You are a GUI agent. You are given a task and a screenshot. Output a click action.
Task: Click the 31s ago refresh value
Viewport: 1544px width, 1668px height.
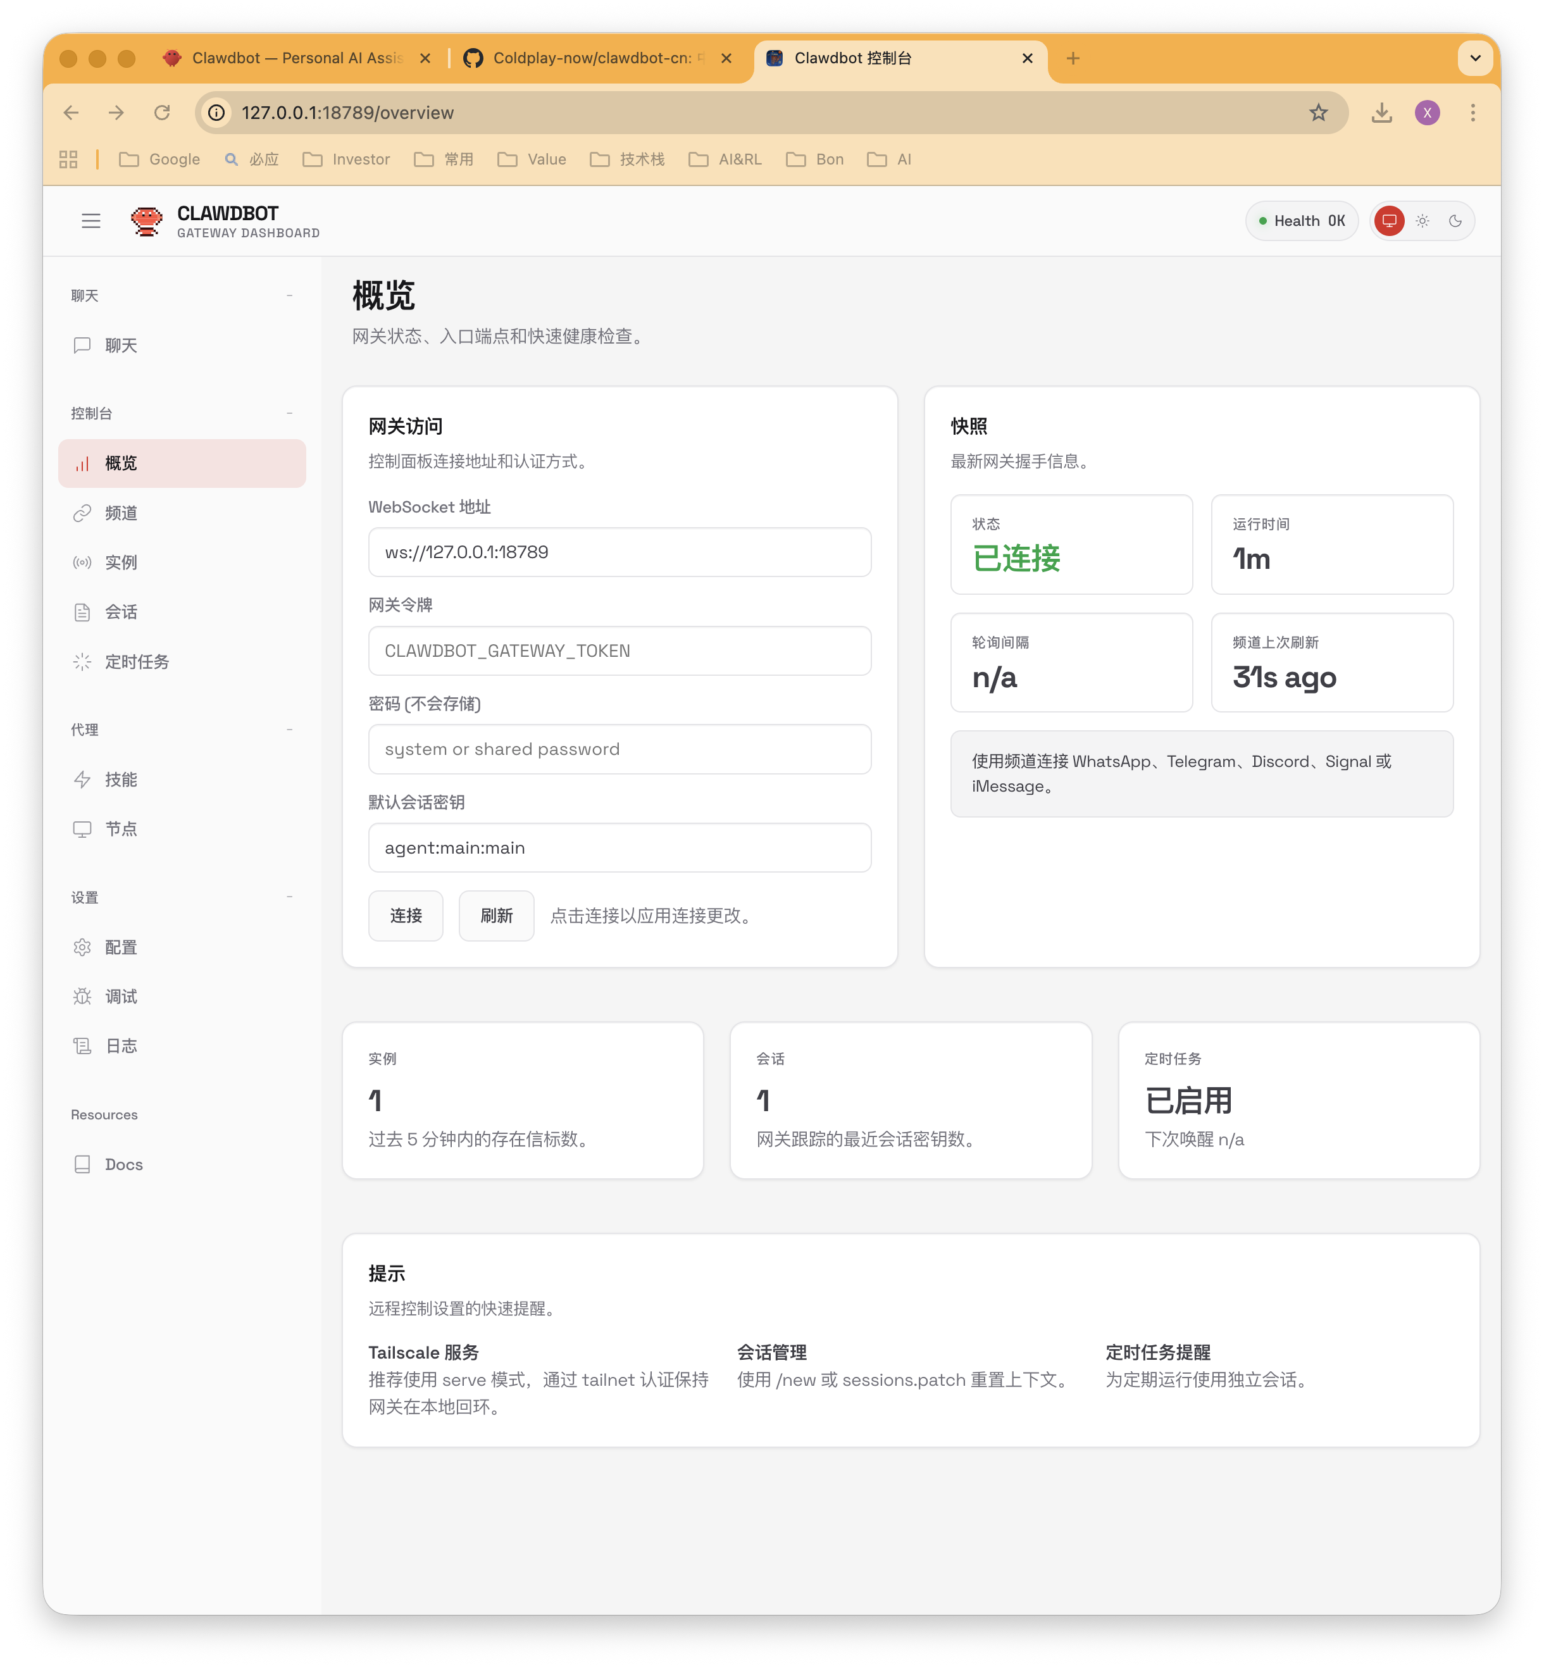1284,677
